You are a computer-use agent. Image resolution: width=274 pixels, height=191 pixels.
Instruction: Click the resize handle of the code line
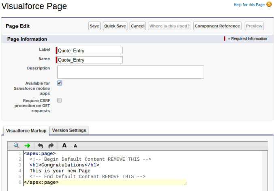pyautogui.click(x=186, y=183)
